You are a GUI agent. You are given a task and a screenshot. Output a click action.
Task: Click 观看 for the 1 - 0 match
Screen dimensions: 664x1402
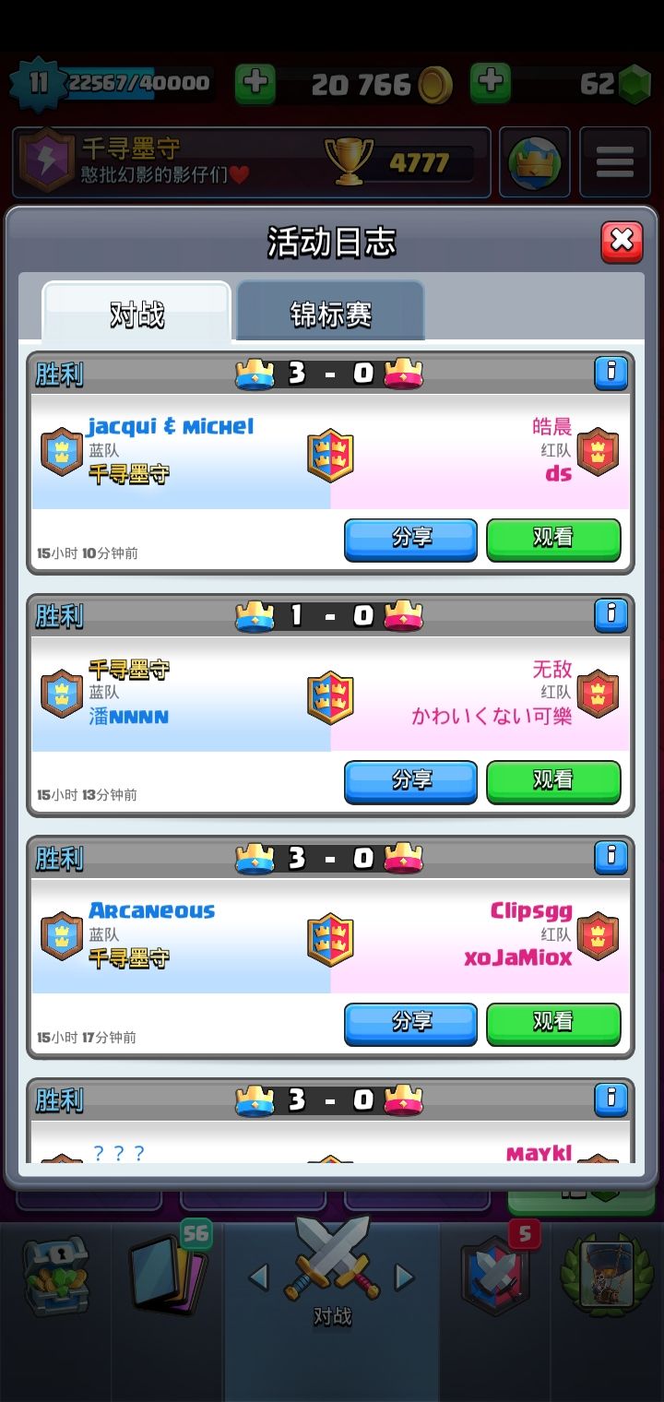click(553, 782)
